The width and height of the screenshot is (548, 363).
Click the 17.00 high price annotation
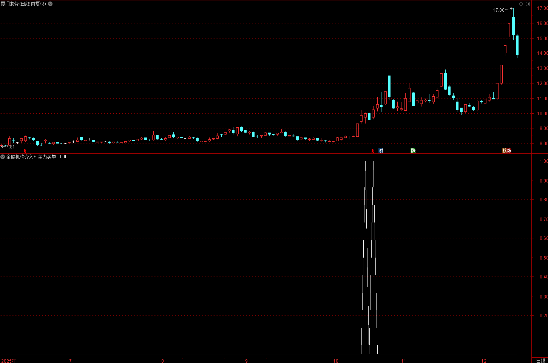pyautogui.click(x=499, y=10)
